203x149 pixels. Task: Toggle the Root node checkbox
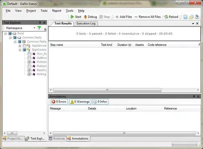(x=10, y=34)
